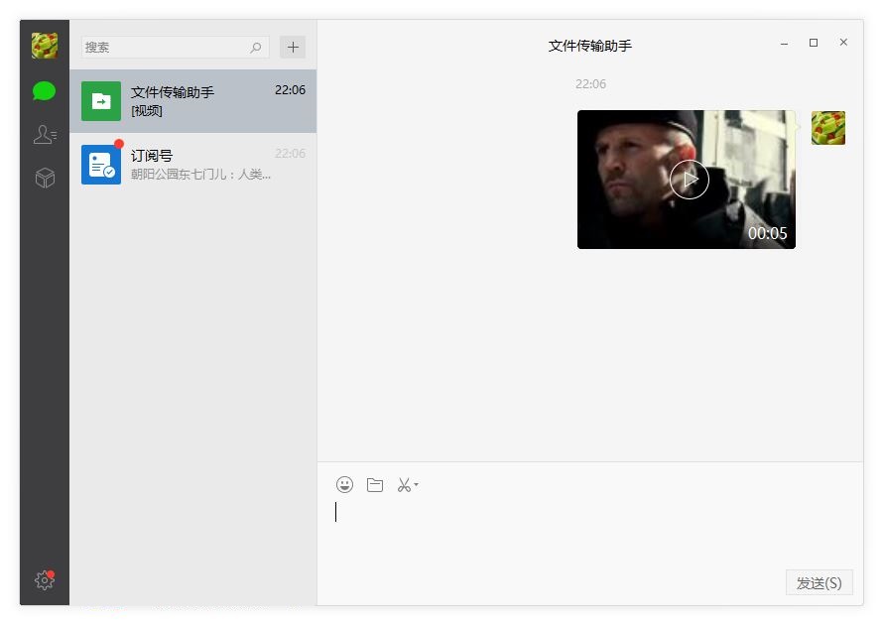This screenshot has width=883, height=625.
Task: Open the emoji picker
Action: coord(344,485)
